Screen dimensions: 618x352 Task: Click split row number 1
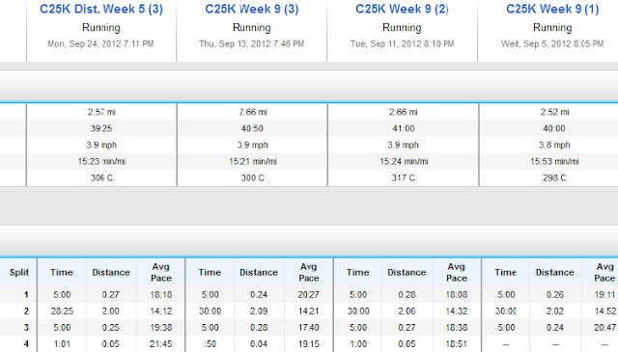26,294
